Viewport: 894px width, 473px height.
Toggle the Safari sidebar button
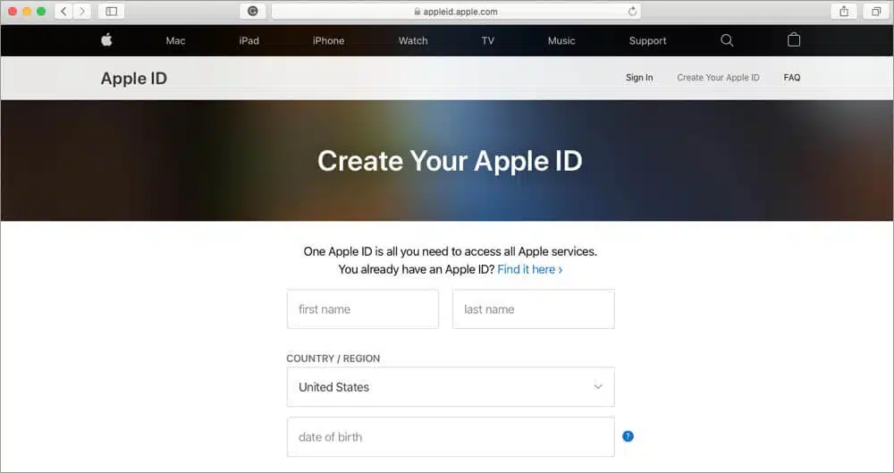pyautogui.click(x=111, y=11)
